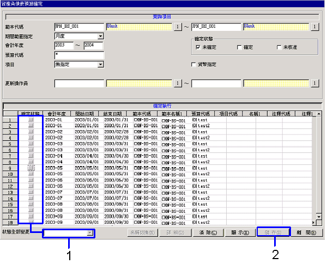Image resolution: width=327 pixels, height=264 pixels.
Task: Click CHN-BS-001 template code in row 11
Action: tap(146, 180)
